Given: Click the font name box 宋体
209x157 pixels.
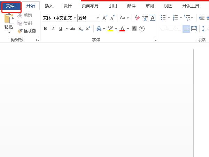Looking at the screenshot, I should (58, 18).
